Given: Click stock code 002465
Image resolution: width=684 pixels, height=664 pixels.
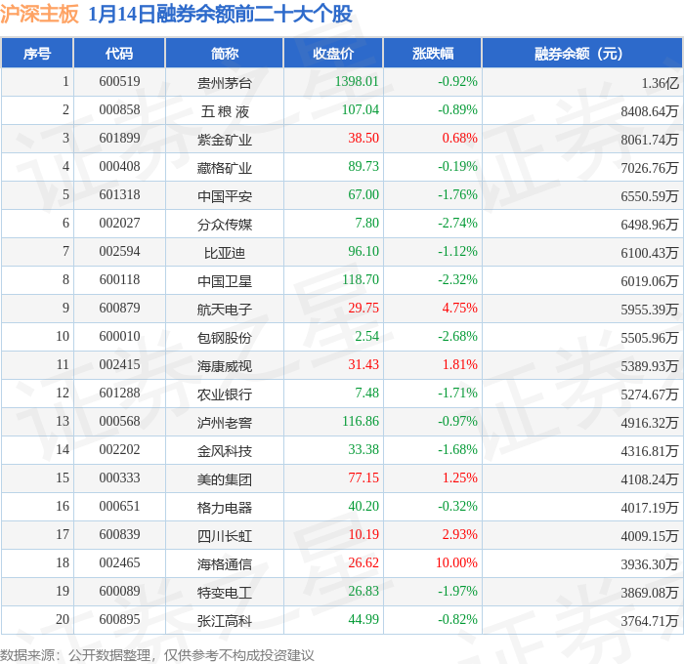Looking at the screenshot, I should point(119,563).
